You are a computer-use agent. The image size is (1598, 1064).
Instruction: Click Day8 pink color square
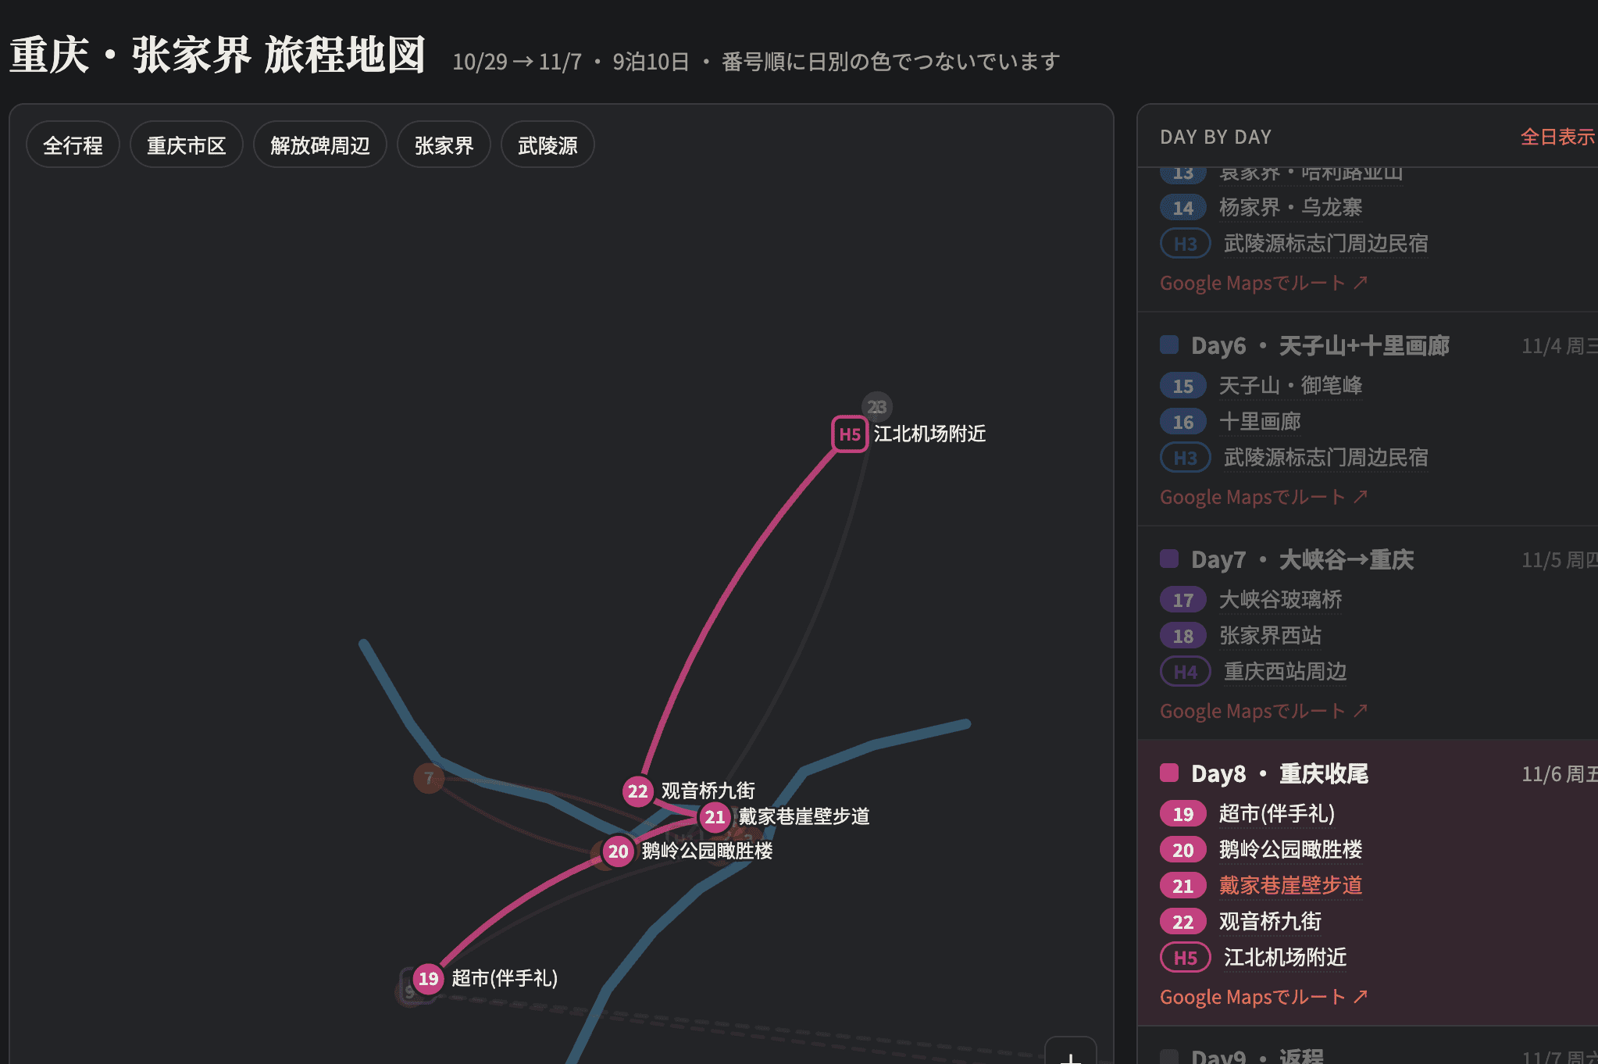(1169, 773)
